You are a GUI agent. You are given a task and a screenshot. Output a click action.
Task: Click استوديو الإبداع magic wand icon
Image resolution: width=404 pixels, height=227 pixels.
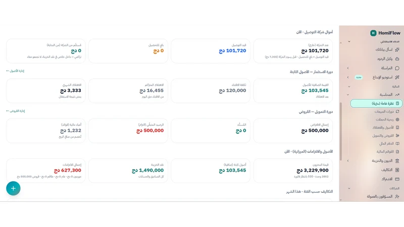[397, 77]
